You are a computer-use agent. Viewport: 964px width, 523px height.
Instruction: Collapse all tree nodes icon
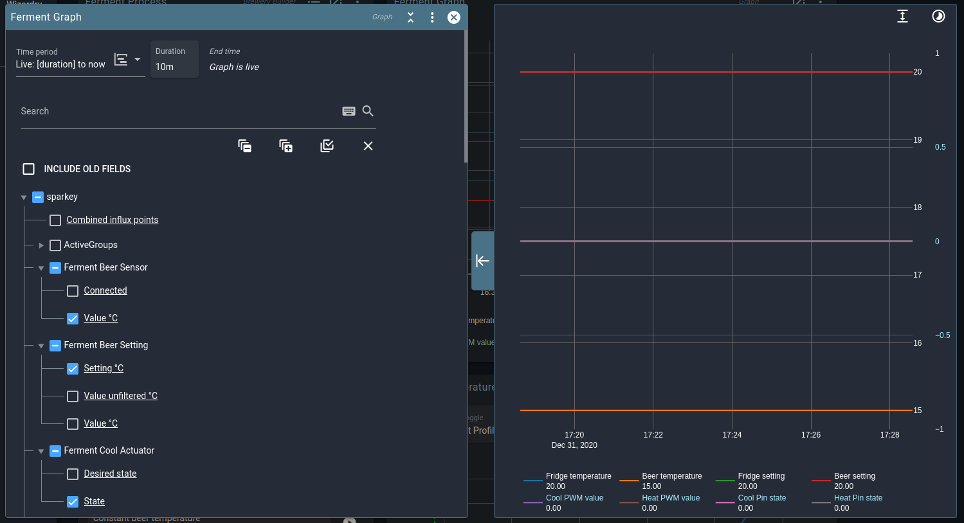coord(244,146)
